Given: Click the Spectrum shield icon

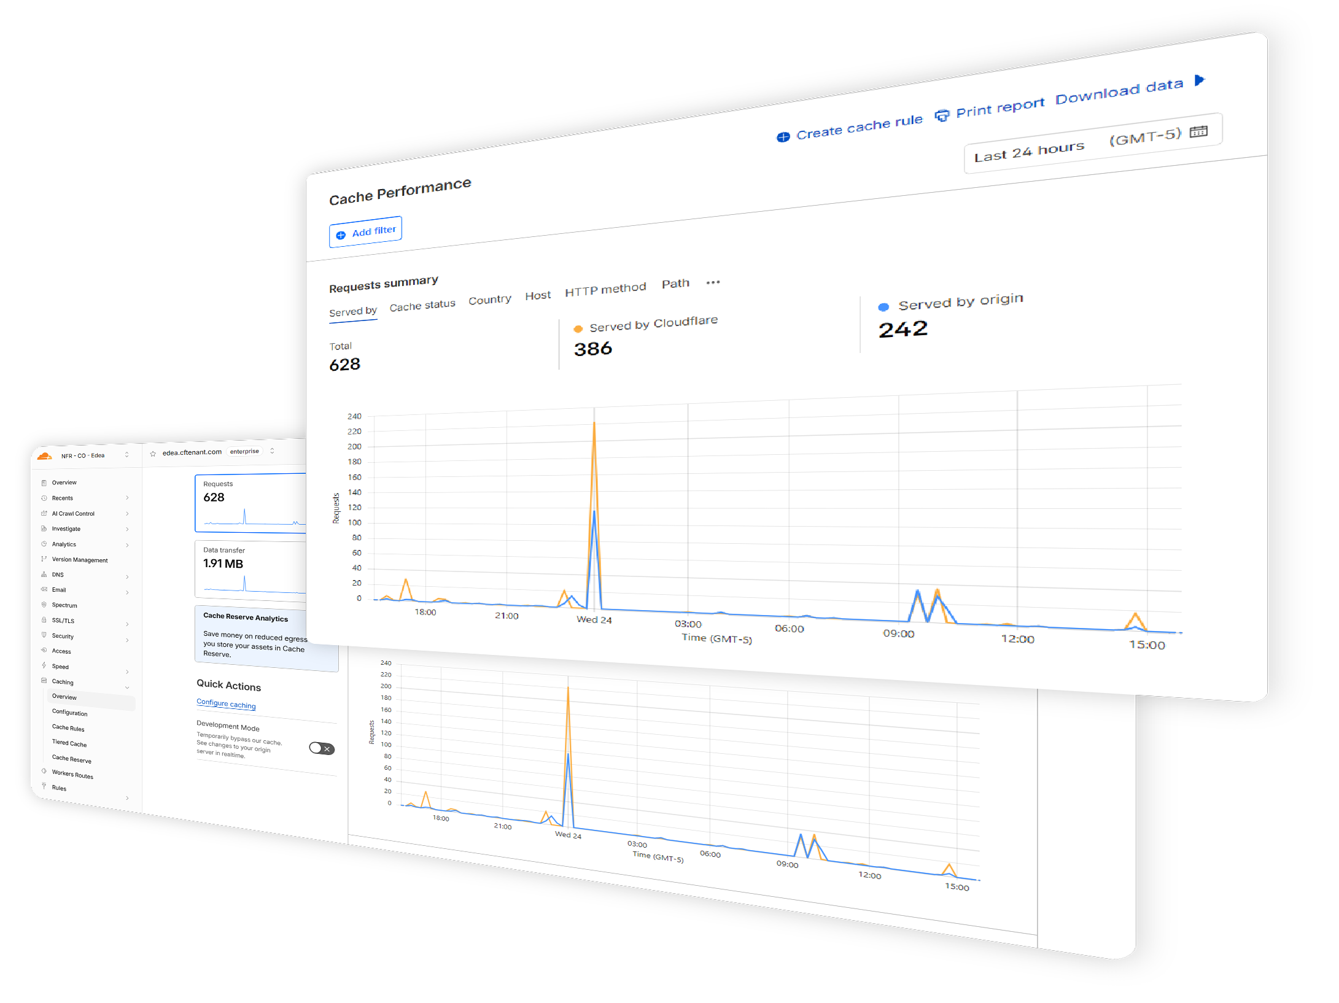Looking at the screenshot, I should (x=44, y=605).
